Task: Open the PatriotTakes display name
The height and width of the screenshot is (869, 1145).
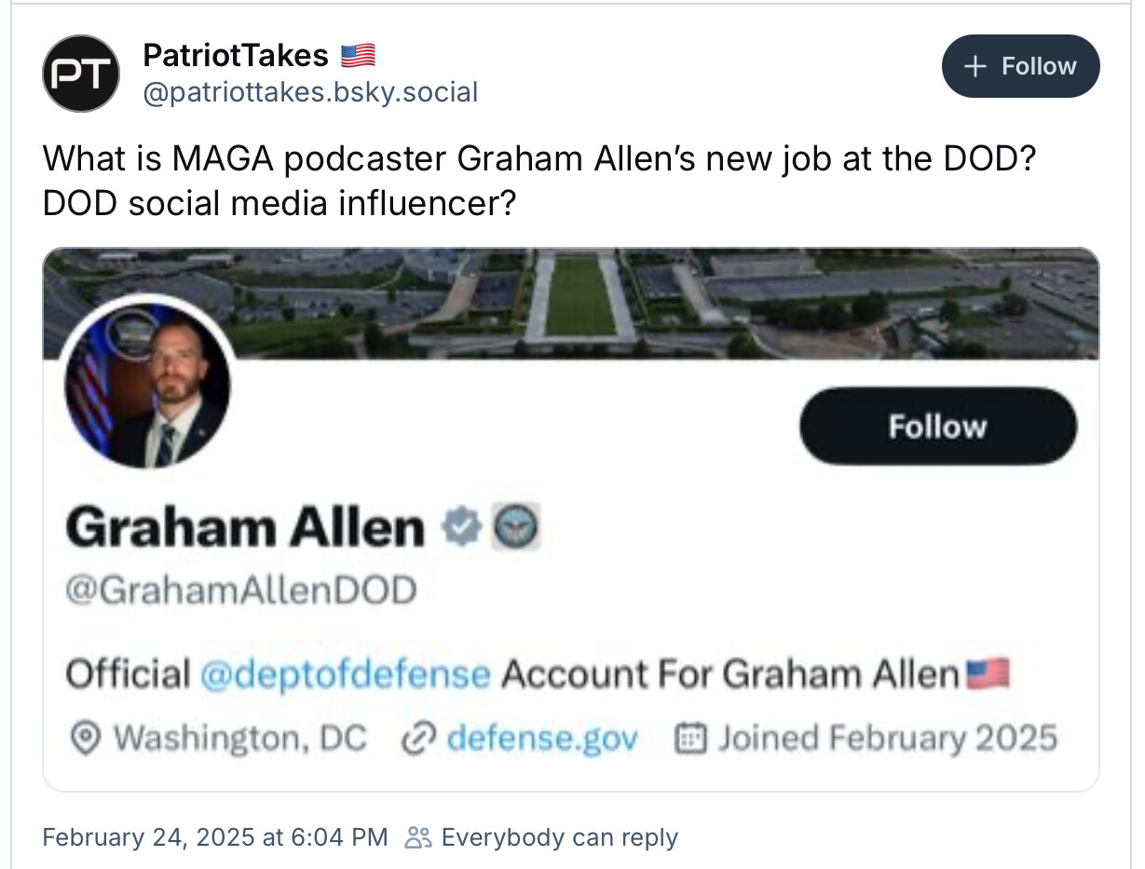Action: pyautogui.click(x=236, y=56)
